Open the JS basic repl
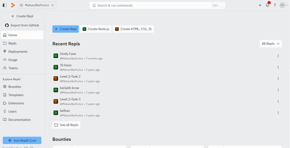This screenshot has width=290, height=148. coord(66,65)
